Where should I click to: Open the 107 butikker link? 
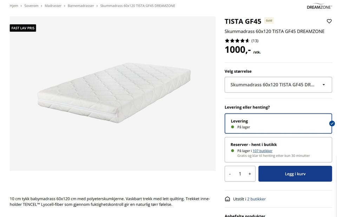pyautogui.click(x=262, y=151)
